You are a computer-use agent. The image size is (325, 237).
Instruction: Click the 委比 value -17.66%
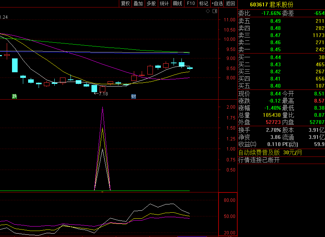tap(271, 13)
